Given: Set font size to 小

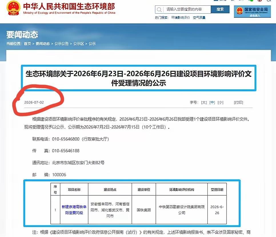Looking at the screenshot, I should 220,103.
